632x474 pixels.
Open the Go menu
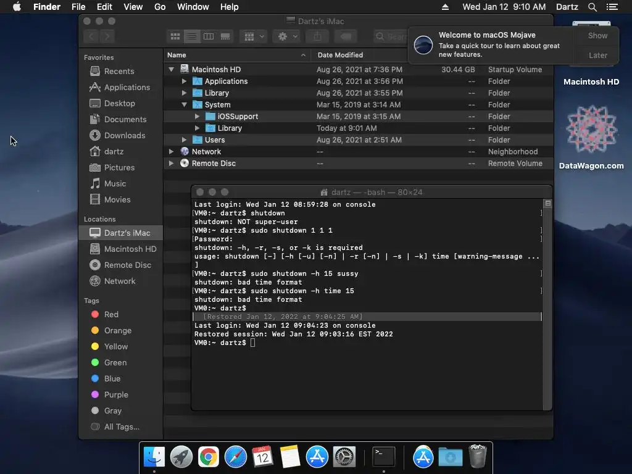tap(160, 7)
